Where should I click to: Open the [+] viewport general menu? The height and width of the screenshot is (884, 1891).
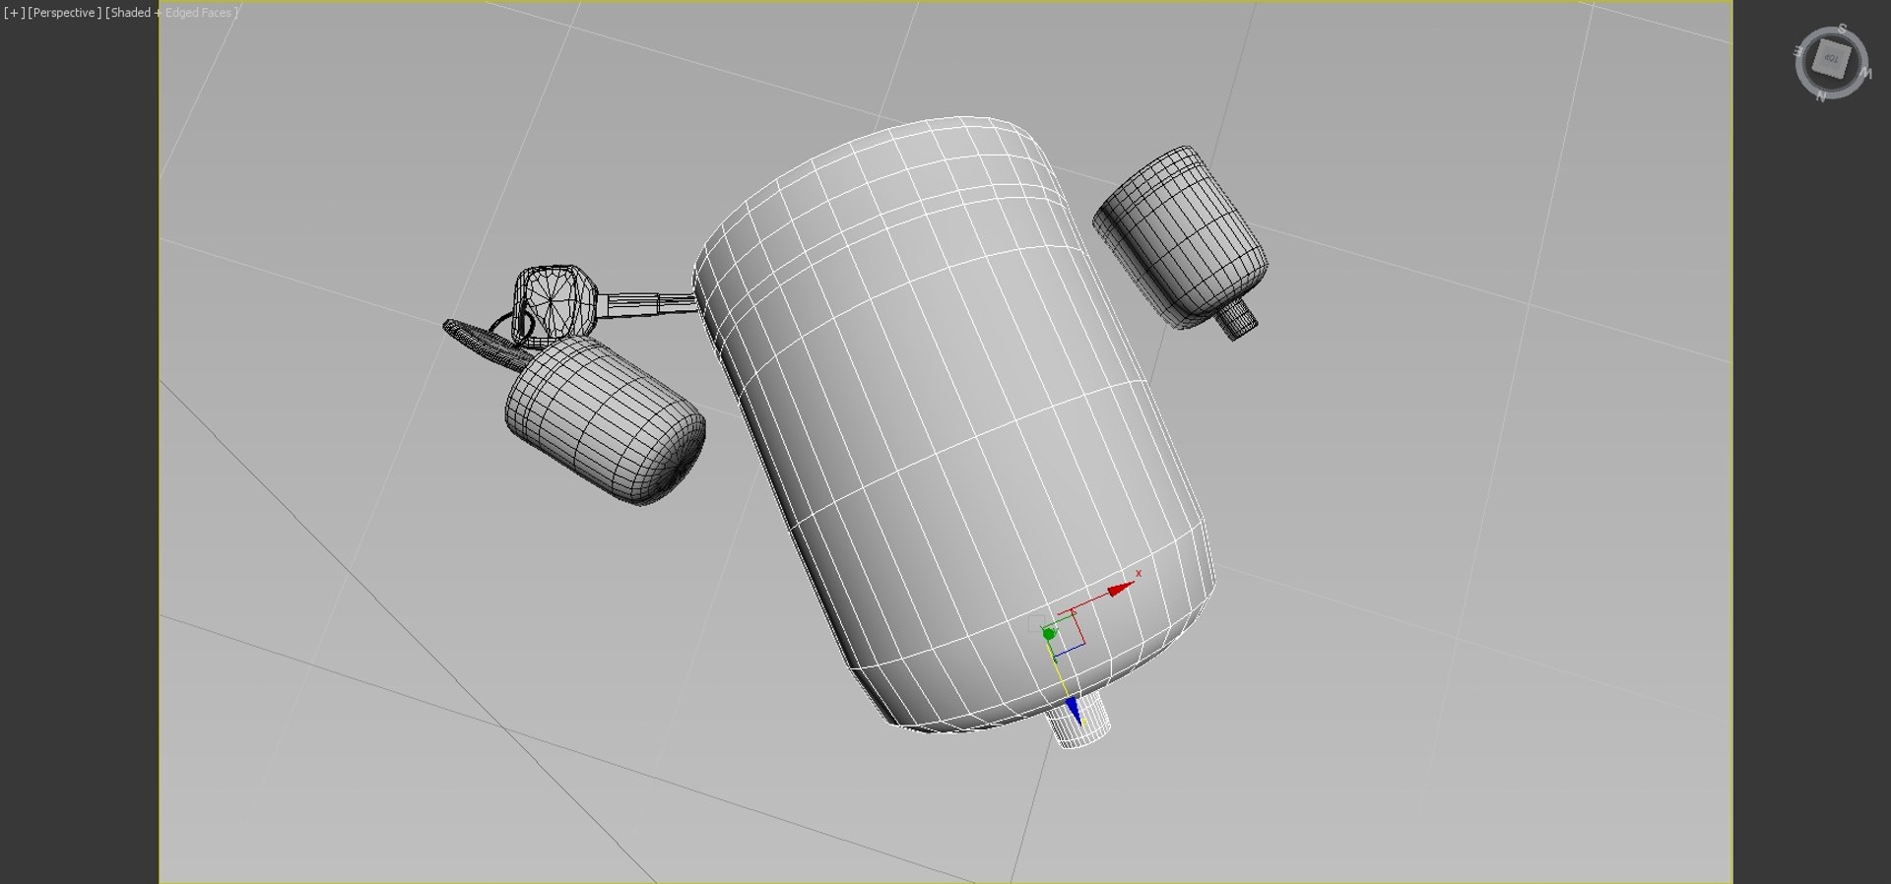tap(14, 13)
